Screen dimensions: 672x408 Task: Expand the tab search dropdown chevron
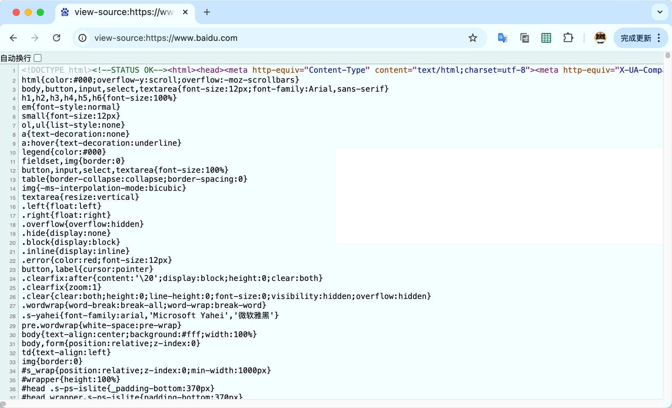(x=660, y=12)
